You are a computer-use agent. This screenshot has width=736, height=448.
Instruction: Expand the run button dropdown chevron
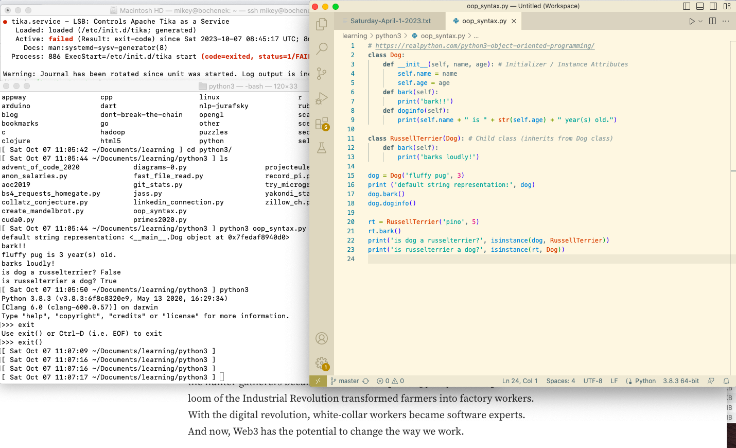(702, 21)
